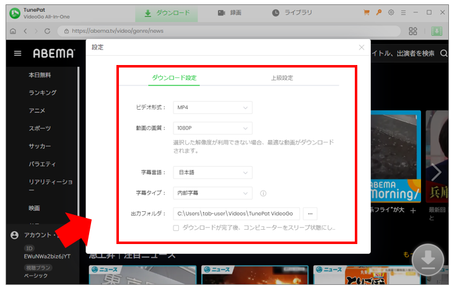Open バラエティ category in sidebar

click(42, 164)
